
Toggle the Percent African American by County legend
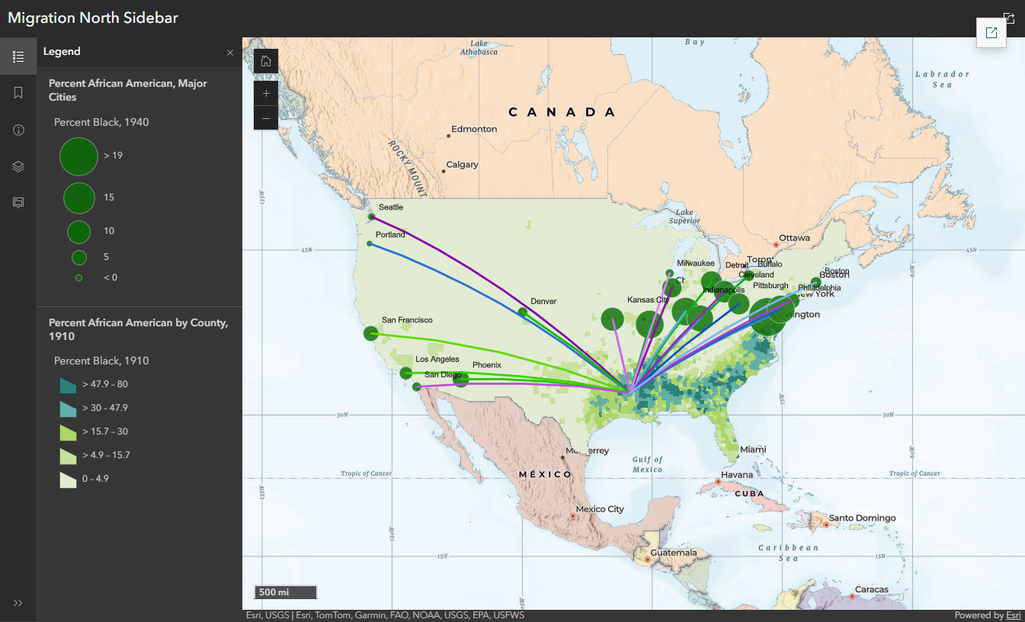point(138,329)
